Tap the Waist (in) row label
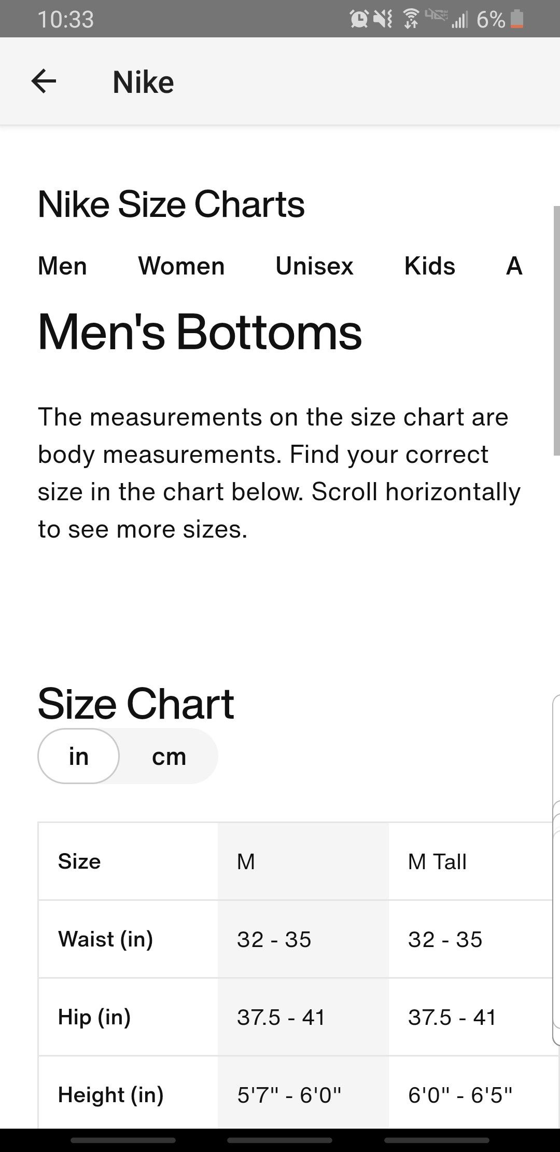 (106, 939)
